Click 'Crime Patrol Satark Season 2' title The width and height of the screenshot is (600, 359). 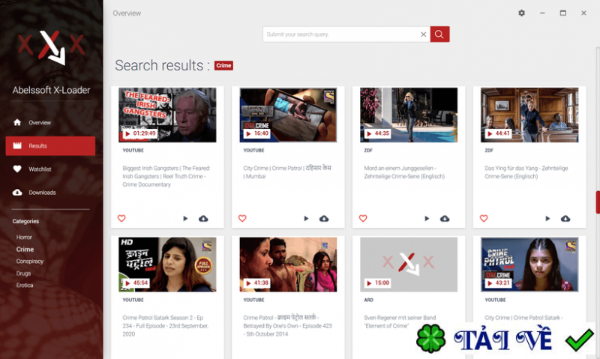pyautogui.click(x=165, y=326)
